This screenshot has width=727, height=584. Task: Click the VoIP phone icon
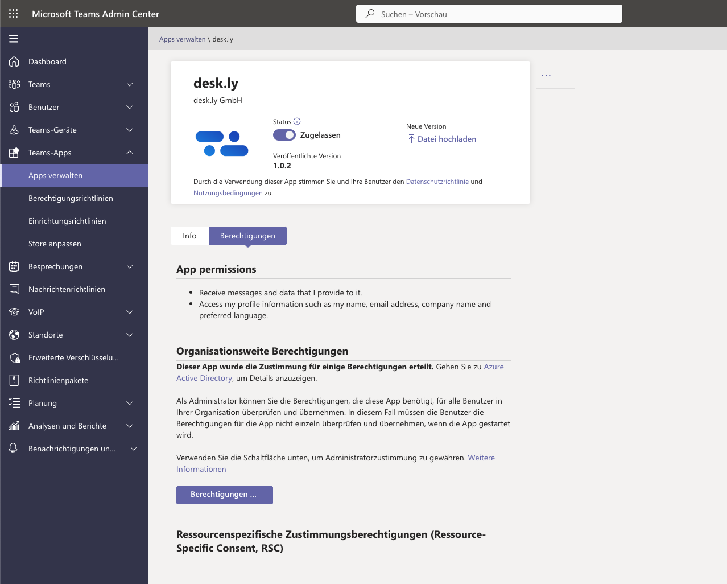[x=14, y=312]
